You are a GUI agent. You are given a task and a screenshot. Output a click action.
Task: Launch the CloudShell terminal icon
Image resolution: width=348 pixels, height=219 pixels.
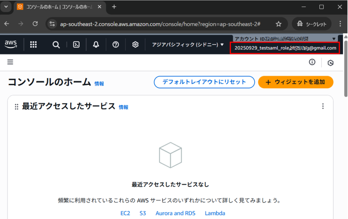point(76,45)
